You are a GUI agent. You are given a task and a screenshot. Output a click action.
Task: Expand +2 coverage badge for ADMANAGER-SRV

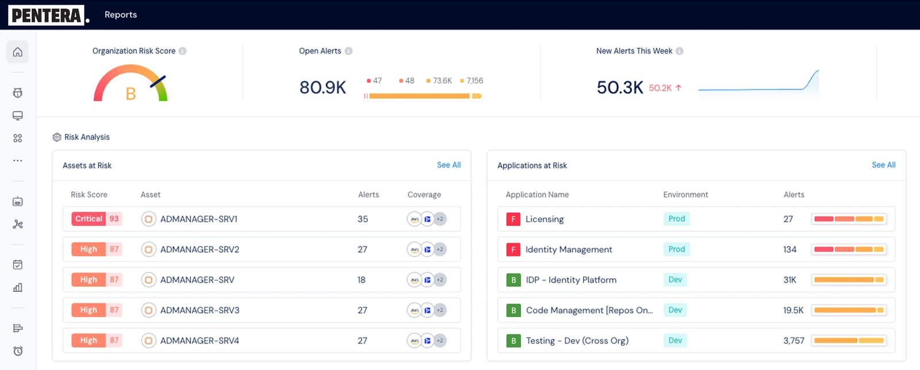(x=440, y=280)
